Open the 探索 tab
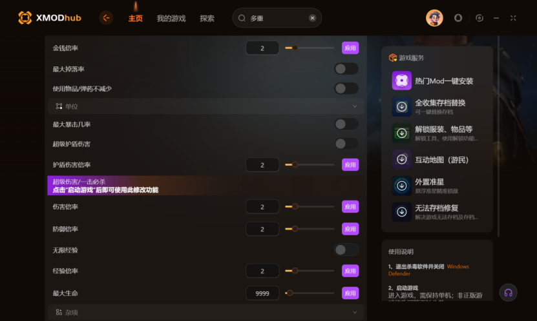This screenshot has height=321, width=537. [x=207, y=19]
